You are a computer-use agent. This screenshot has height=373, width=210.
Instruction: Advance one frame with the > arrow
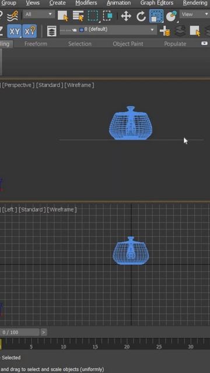44,332
